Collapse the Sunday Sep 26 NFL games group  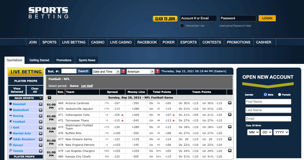coord(50,98)
